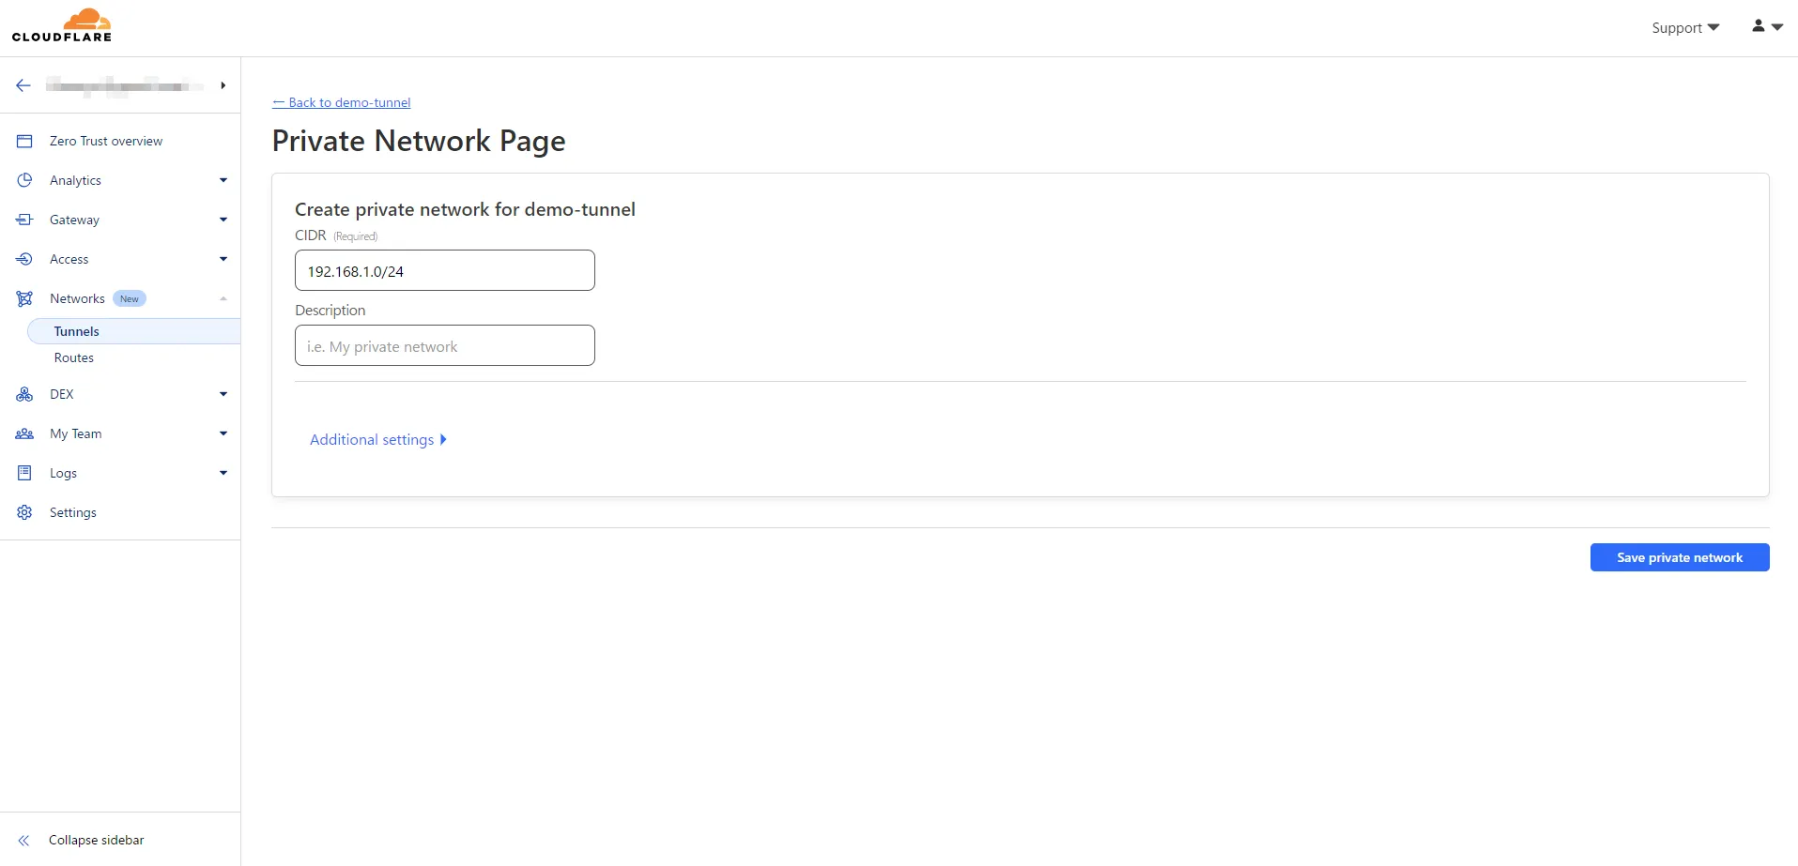Click the Zero Trust overview icon
The image size is (1798, 866).
pyautogui.click(x=24, y=141)
